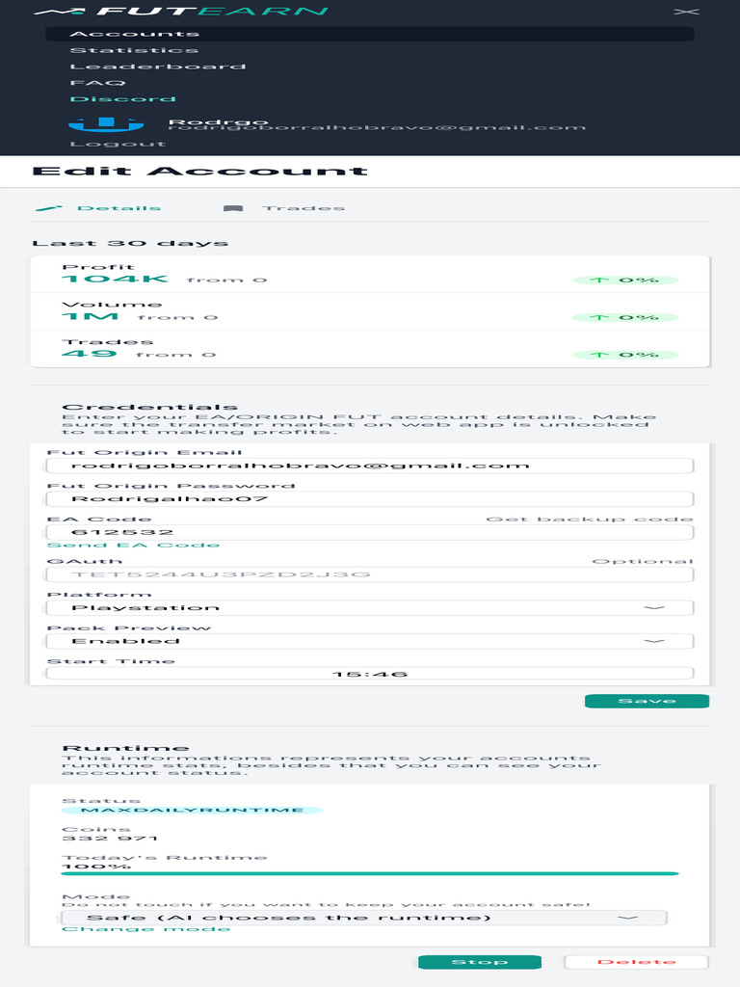Click the Last 30 days heading
Screen dimensions: 740x987
tap(130, 243)
